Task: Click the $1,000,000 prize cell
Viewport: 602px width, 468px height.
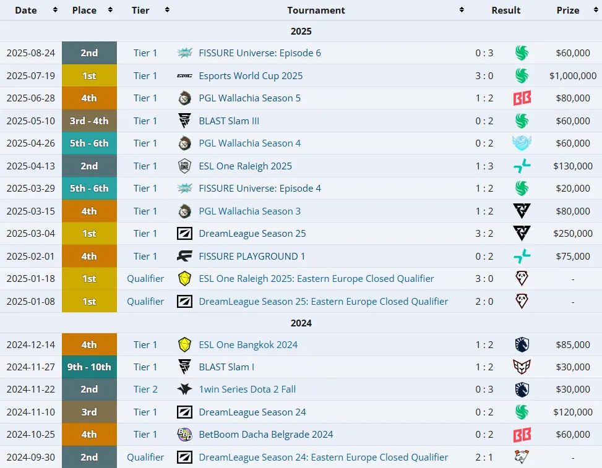Action: pyautogui.click(x=573, y=76)
